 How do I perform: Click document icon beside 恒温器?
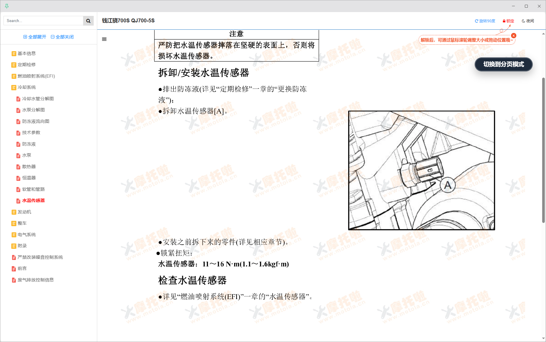tap(18, 178)
